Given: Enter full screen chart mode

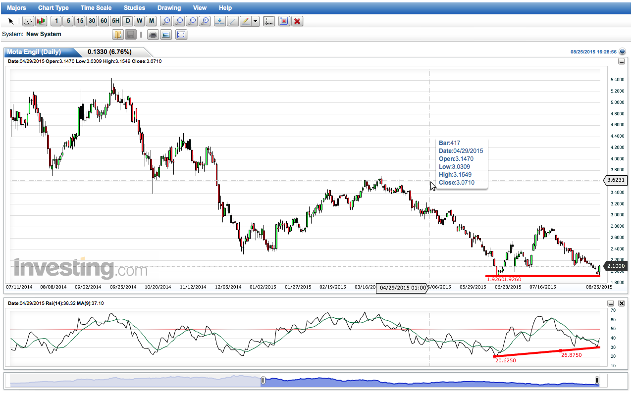Looking at the screenshot, I should (x=181, y=35).
